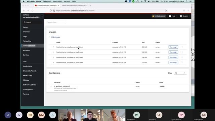This screenshot has width=215, height=121.
Task: Click the browser back arrow
Action: [x=24, y=10]
